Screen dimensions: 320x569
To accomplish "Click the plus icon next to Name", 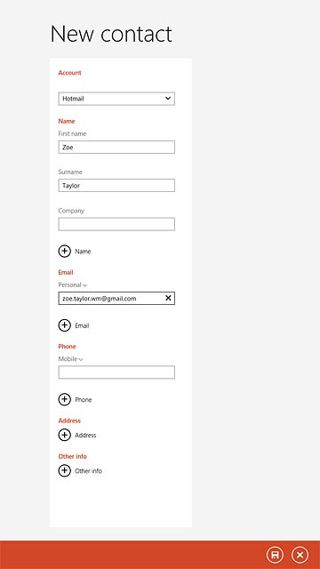I will [65, 251].
